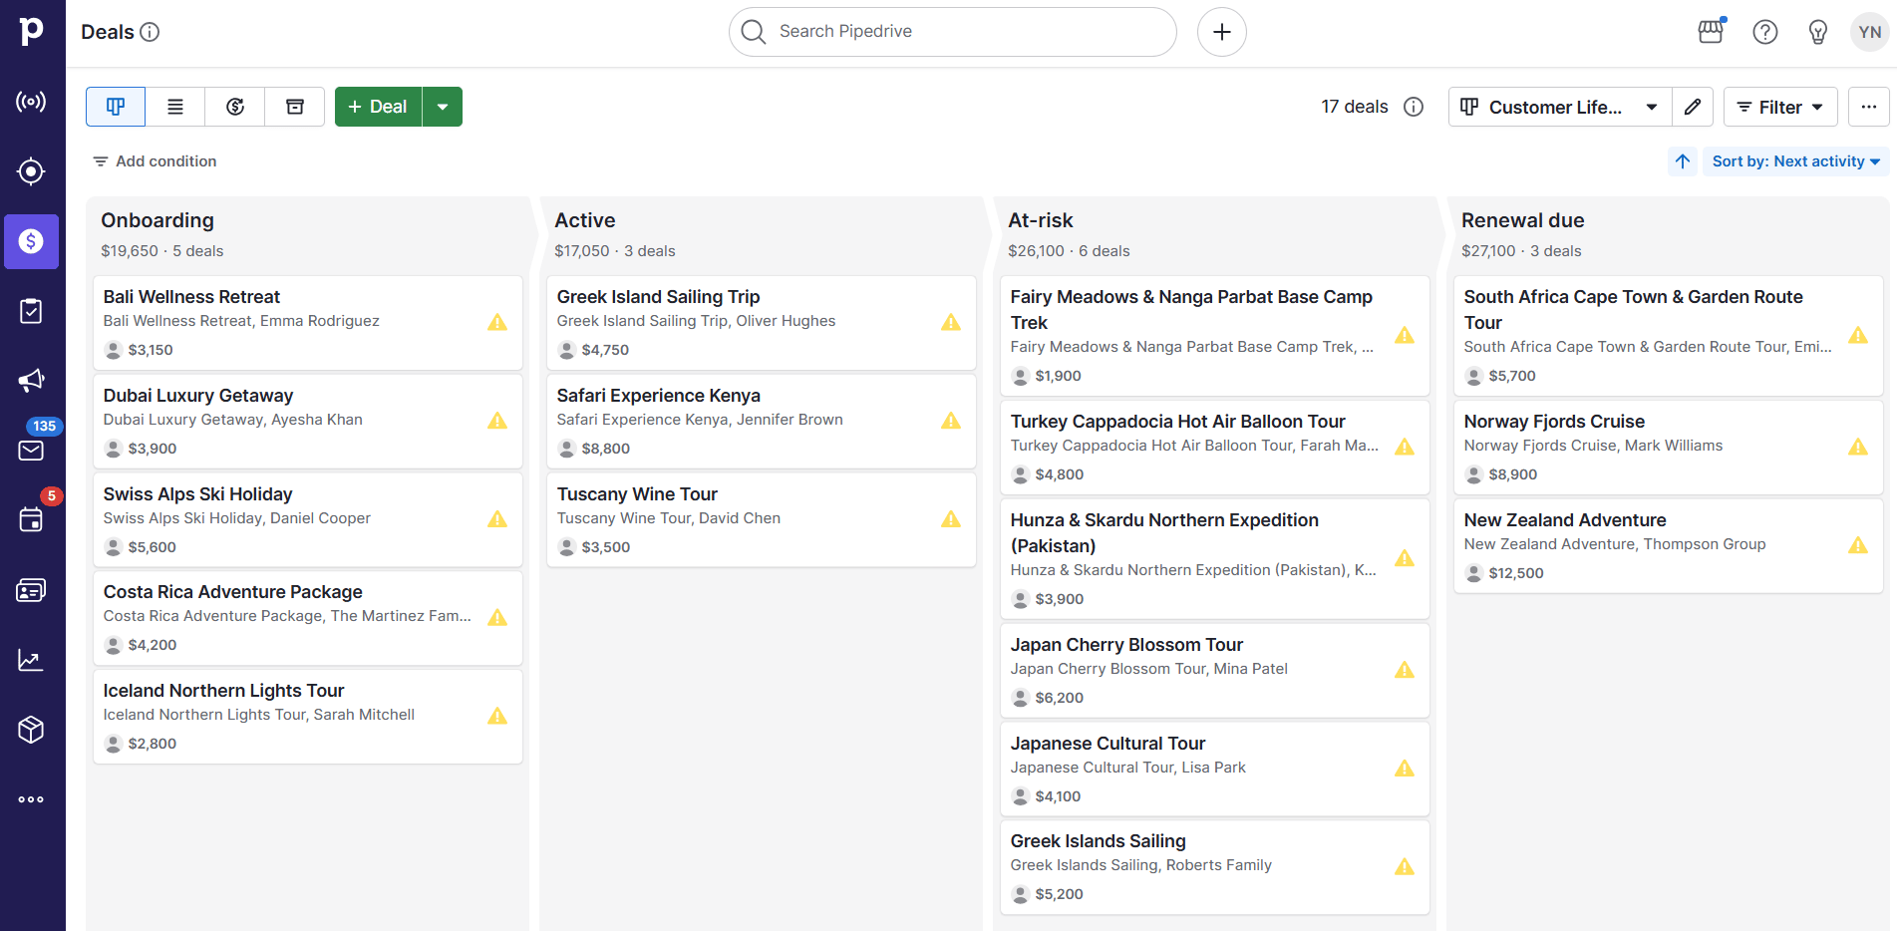
Task: Open the Iceland Northern Lights Tour deal
Action: point(308,717)
